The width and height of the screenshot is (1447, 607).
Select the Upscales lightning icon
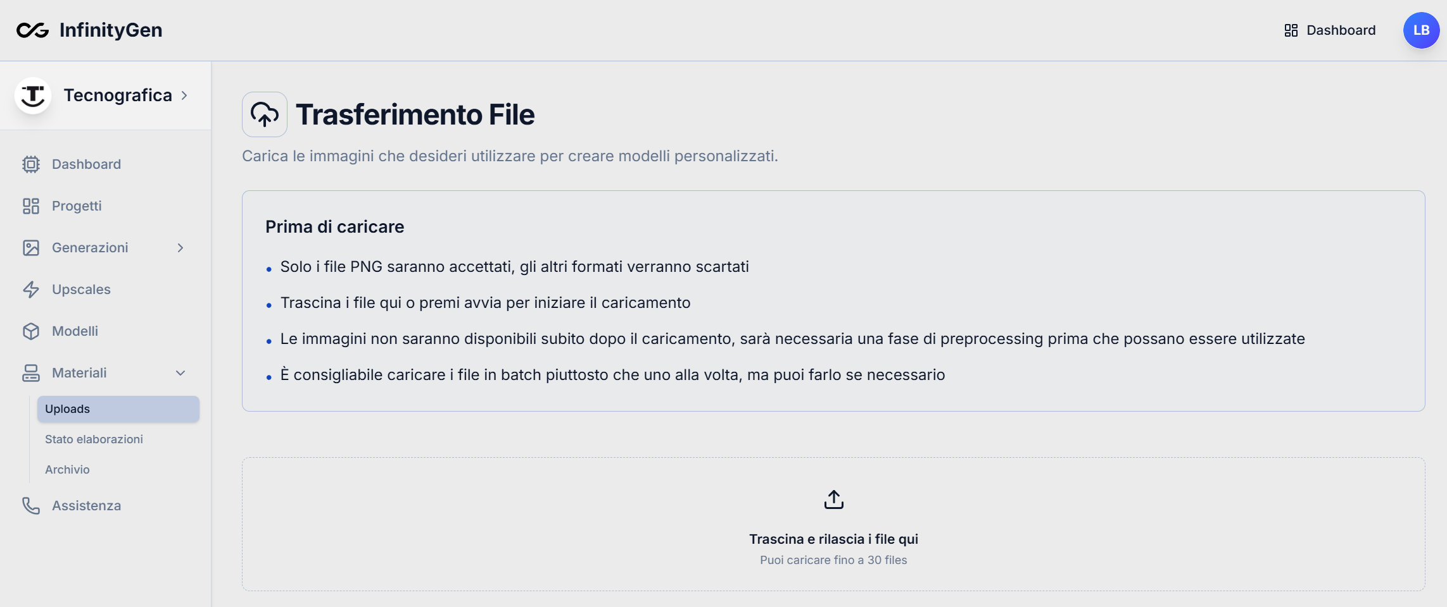coord(31,289)
